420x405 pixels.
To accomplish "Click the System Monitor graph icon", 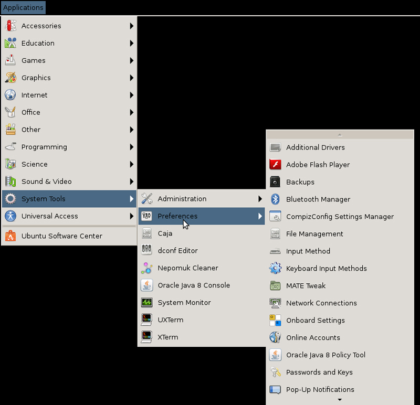I will click(x=147, y=303).
